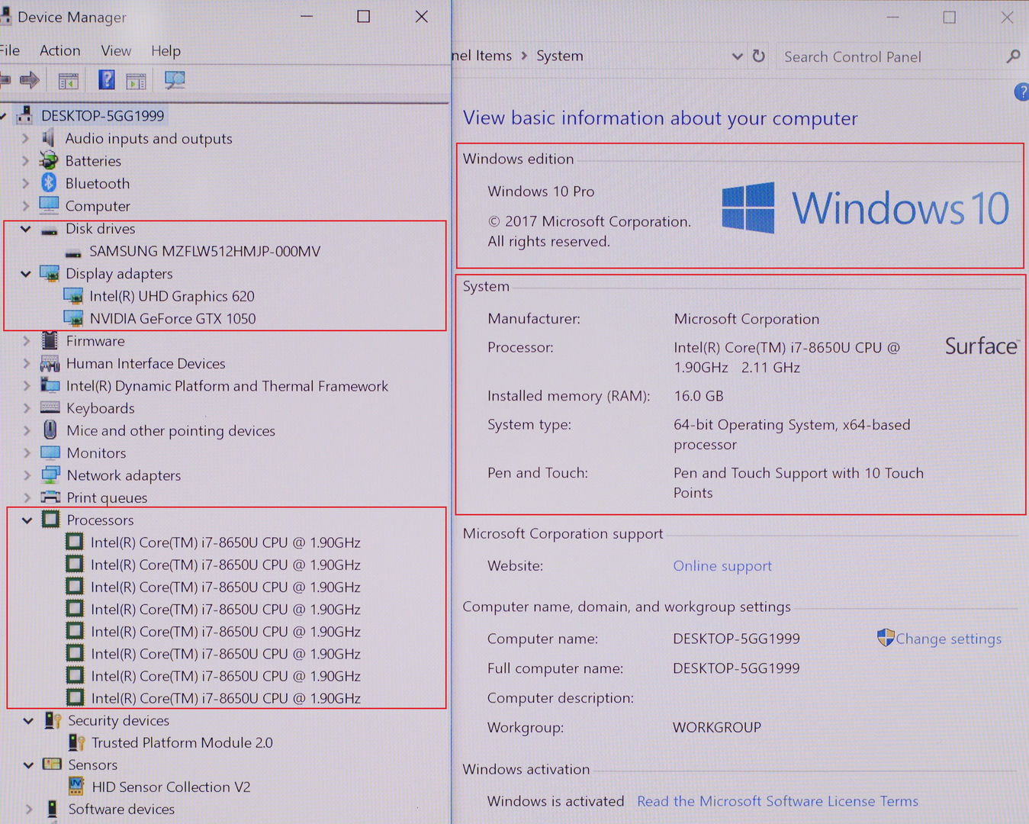Click System in the breadcrumb path
Image resolution: width=1029 pixels, height=824 pixels.
pyautogui.click(x=560, y=56)
